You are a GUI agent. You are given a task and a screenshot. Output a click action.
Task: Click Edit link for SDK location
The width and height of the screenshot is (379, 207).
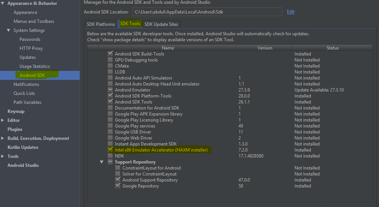290,12
